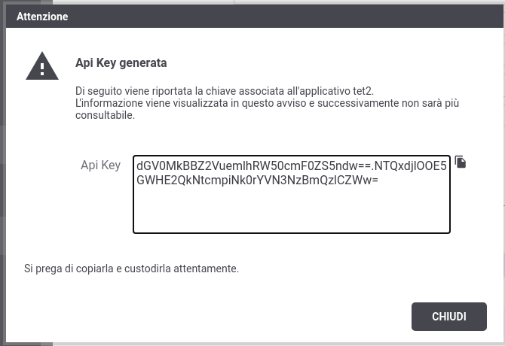Click the "Api Key" field label
This screenshot has width=505, height=346.
click(100, 165)
